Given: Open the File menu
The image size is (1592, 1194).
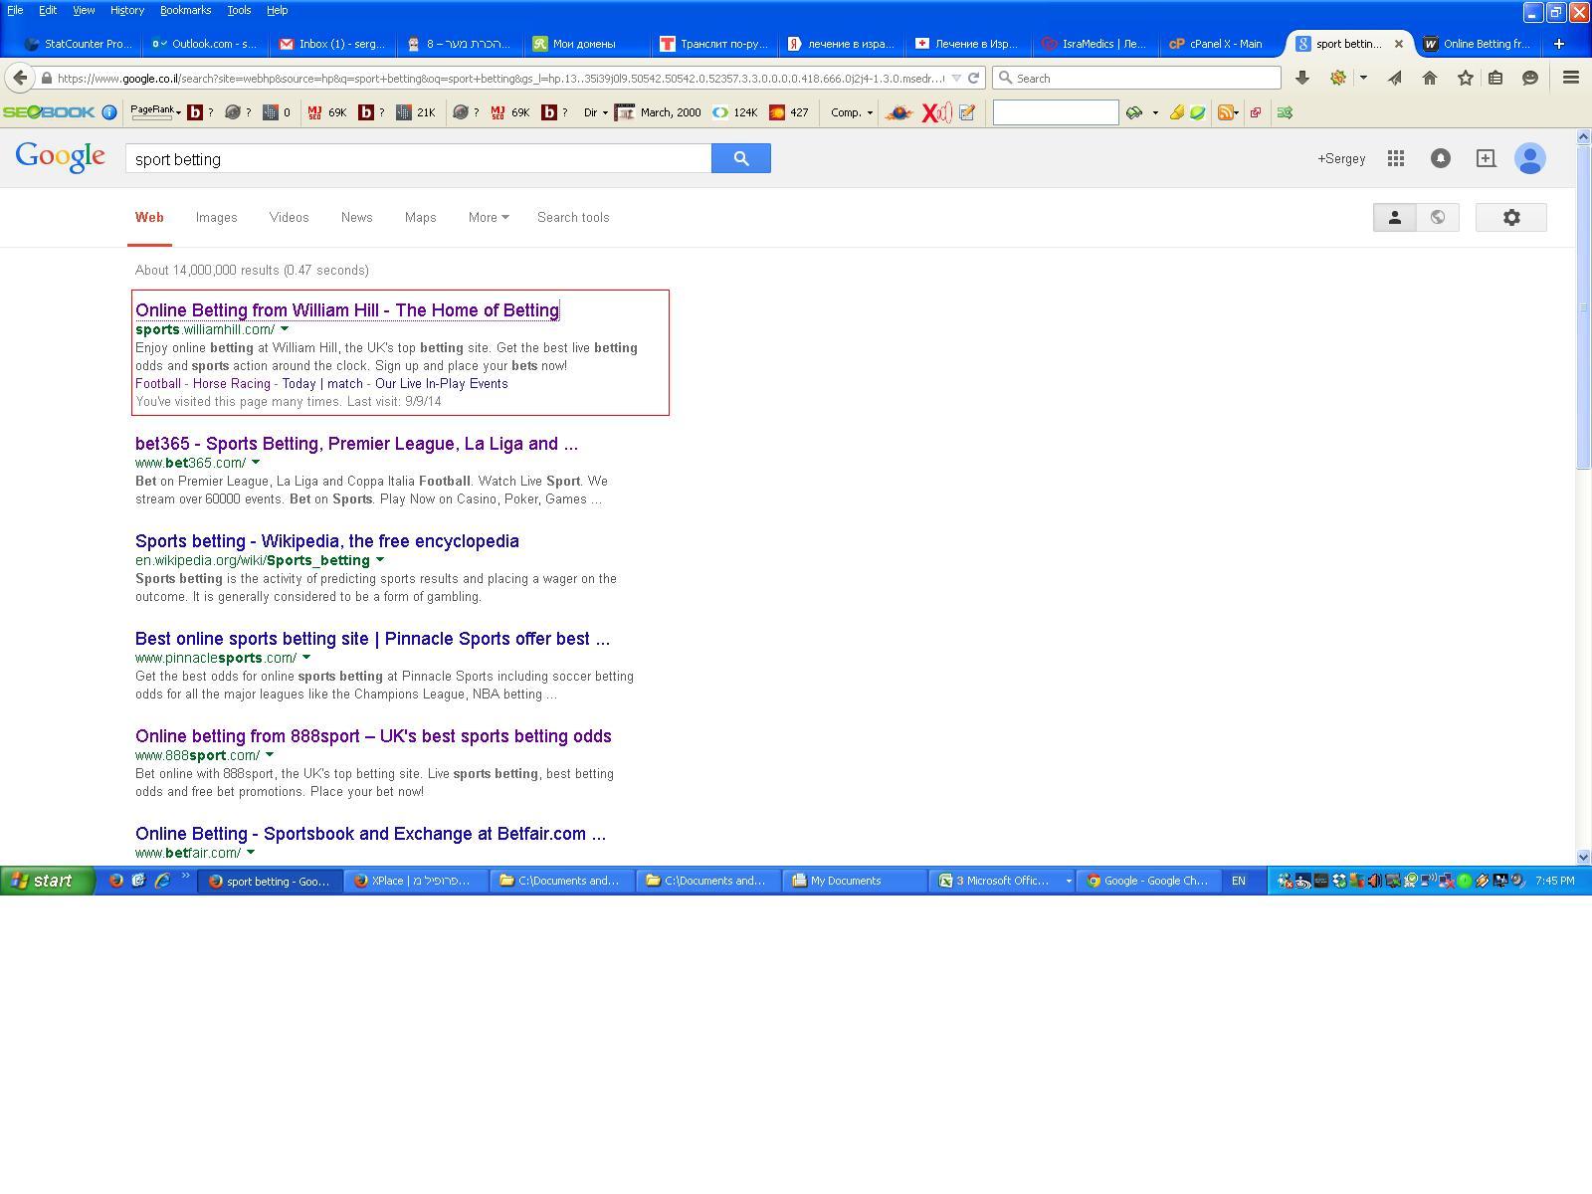Looking at the screenshot, I should pos(15,10).
